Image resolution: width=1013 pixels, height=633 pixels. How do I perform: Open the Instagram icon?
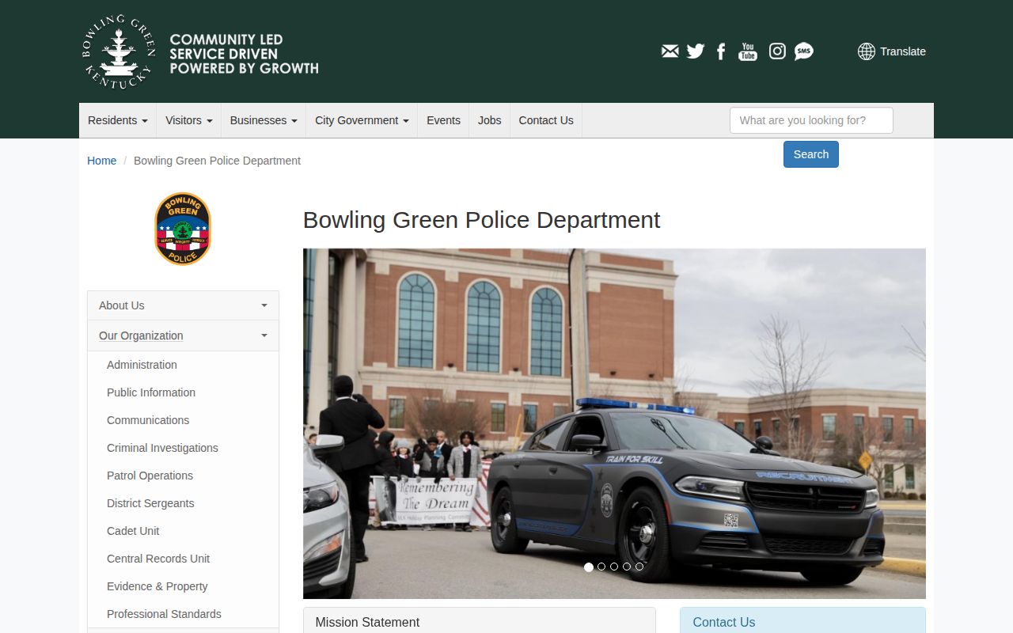778,51
